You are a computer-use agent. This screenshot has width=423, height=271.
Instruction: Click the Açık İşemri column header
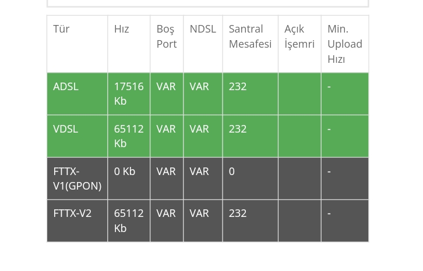[299, 36]
